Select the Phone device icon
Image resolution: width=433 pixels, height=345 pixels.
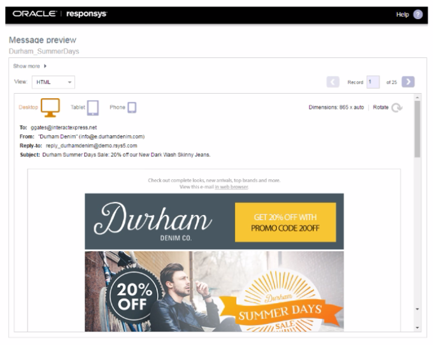(132, 108)
